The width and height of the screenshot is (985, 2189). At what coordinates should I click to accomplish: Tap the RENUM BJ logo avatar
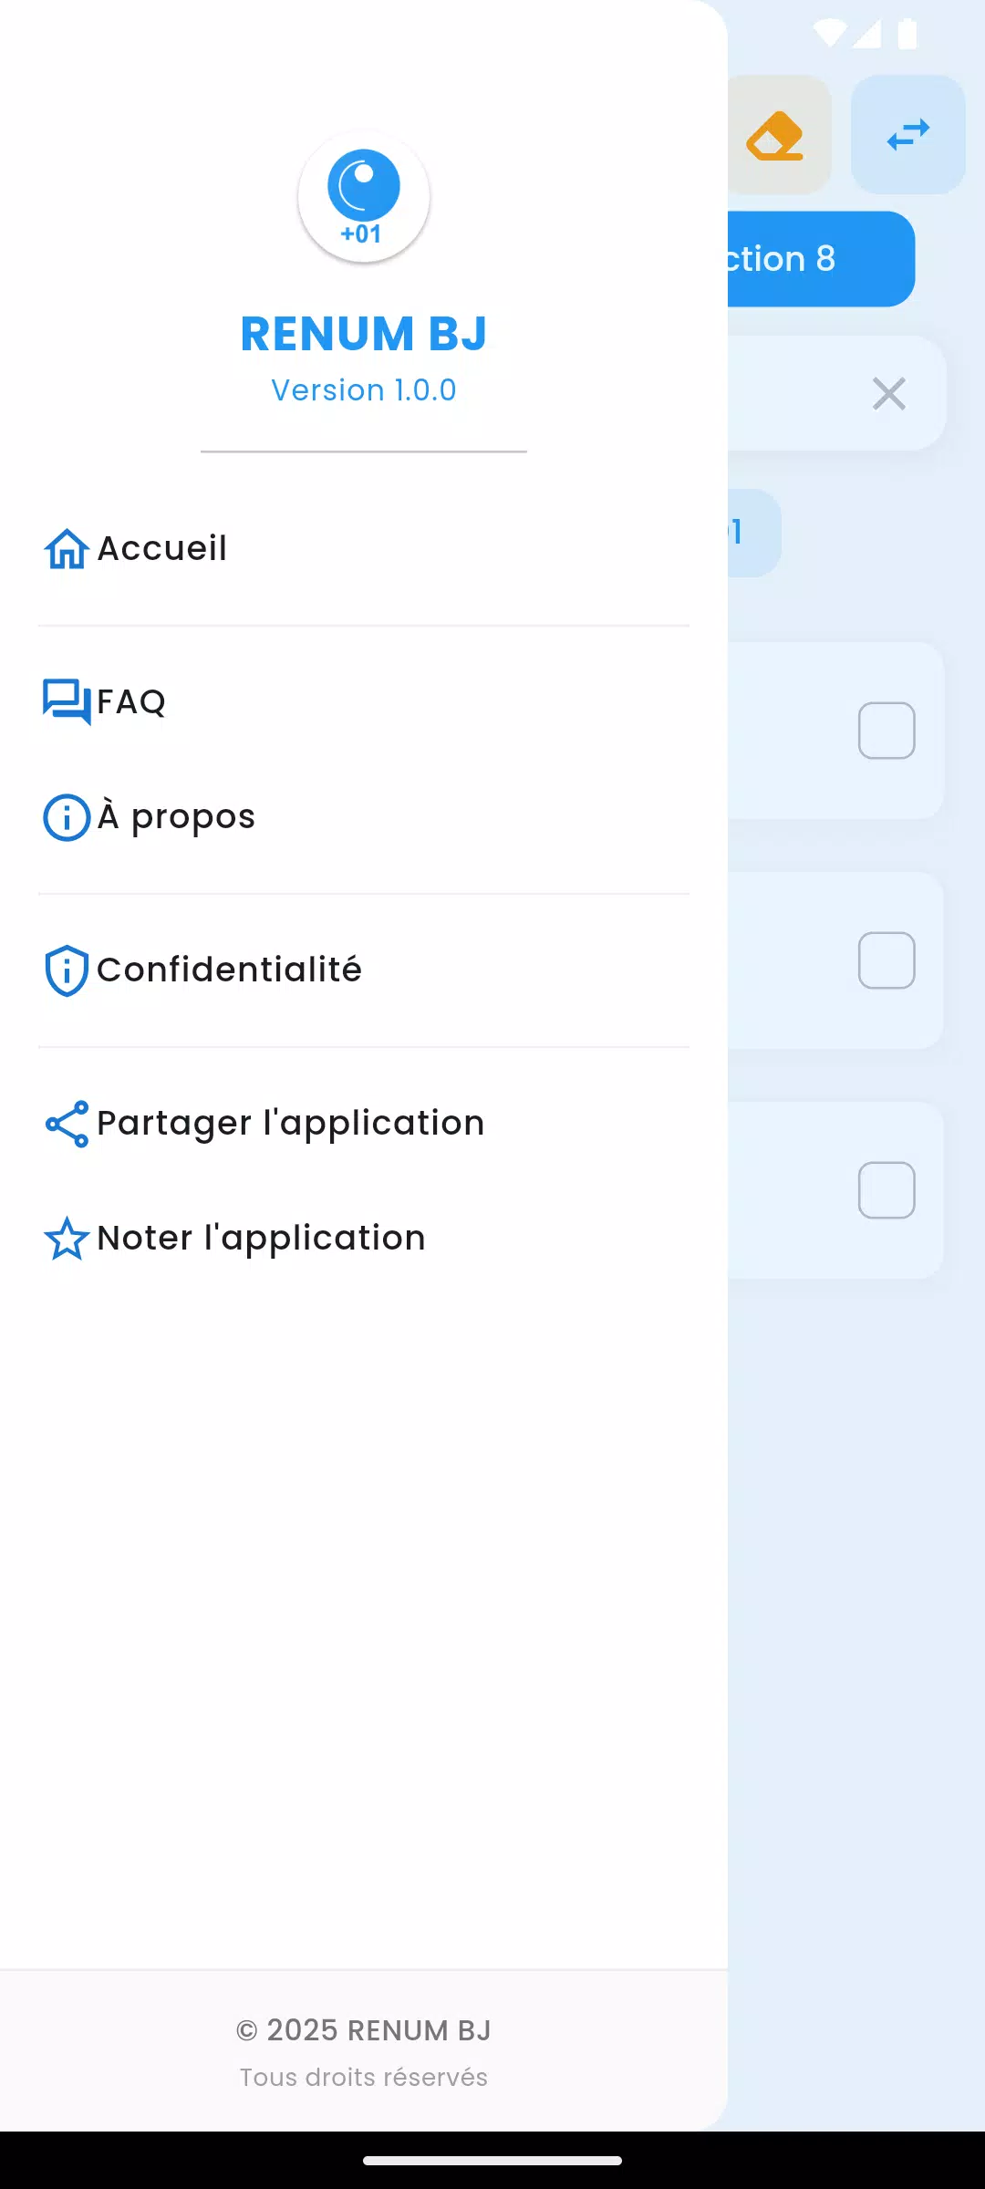tap(364, 197)
